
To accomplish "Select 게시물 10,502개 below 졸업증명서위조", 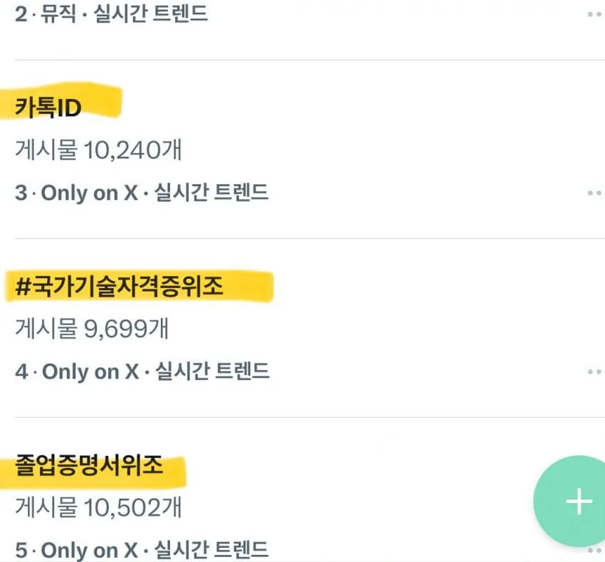I will pos(96,509).
